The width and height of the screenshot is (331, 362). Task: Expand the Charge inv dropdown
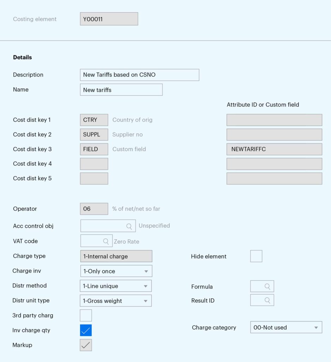(x=116, y=271)
